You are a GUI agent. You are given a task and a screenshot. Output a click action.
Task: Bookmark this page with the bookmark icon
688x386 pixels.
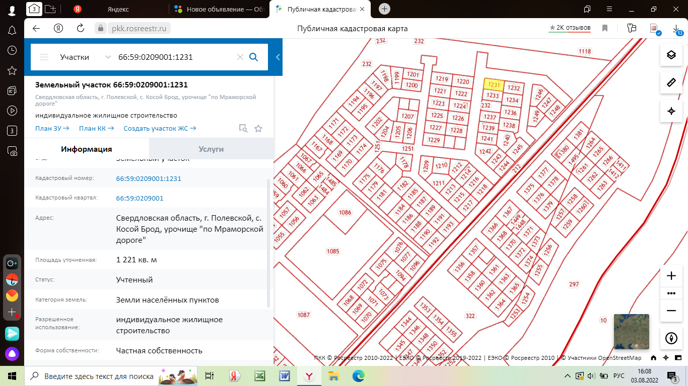605,29
